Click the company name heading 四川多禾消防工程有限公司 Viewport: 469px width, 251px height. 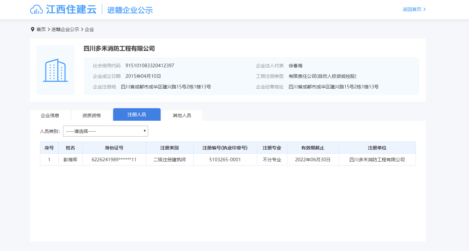click(x=119, y=48)
